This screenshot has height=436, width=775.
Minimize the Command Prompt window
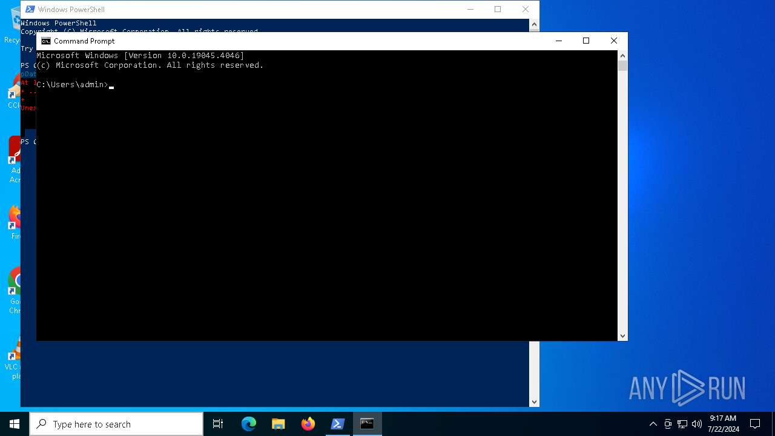point(559,41)
